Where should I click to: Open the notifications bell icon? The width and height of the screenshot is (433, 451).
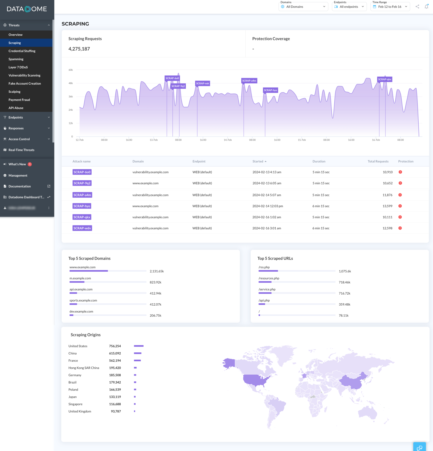click(x=427, y=6)
